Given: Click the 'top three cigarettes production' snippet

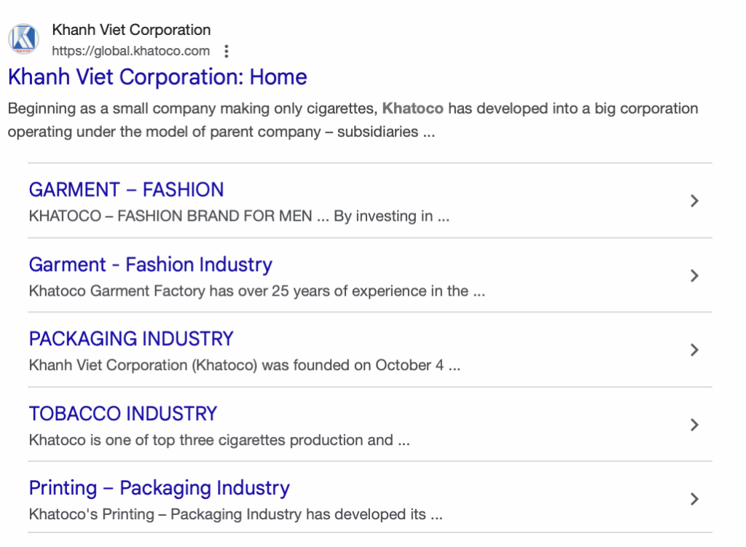Looking at the screenshot, I should pyautogui.click(x=255, y=440).
